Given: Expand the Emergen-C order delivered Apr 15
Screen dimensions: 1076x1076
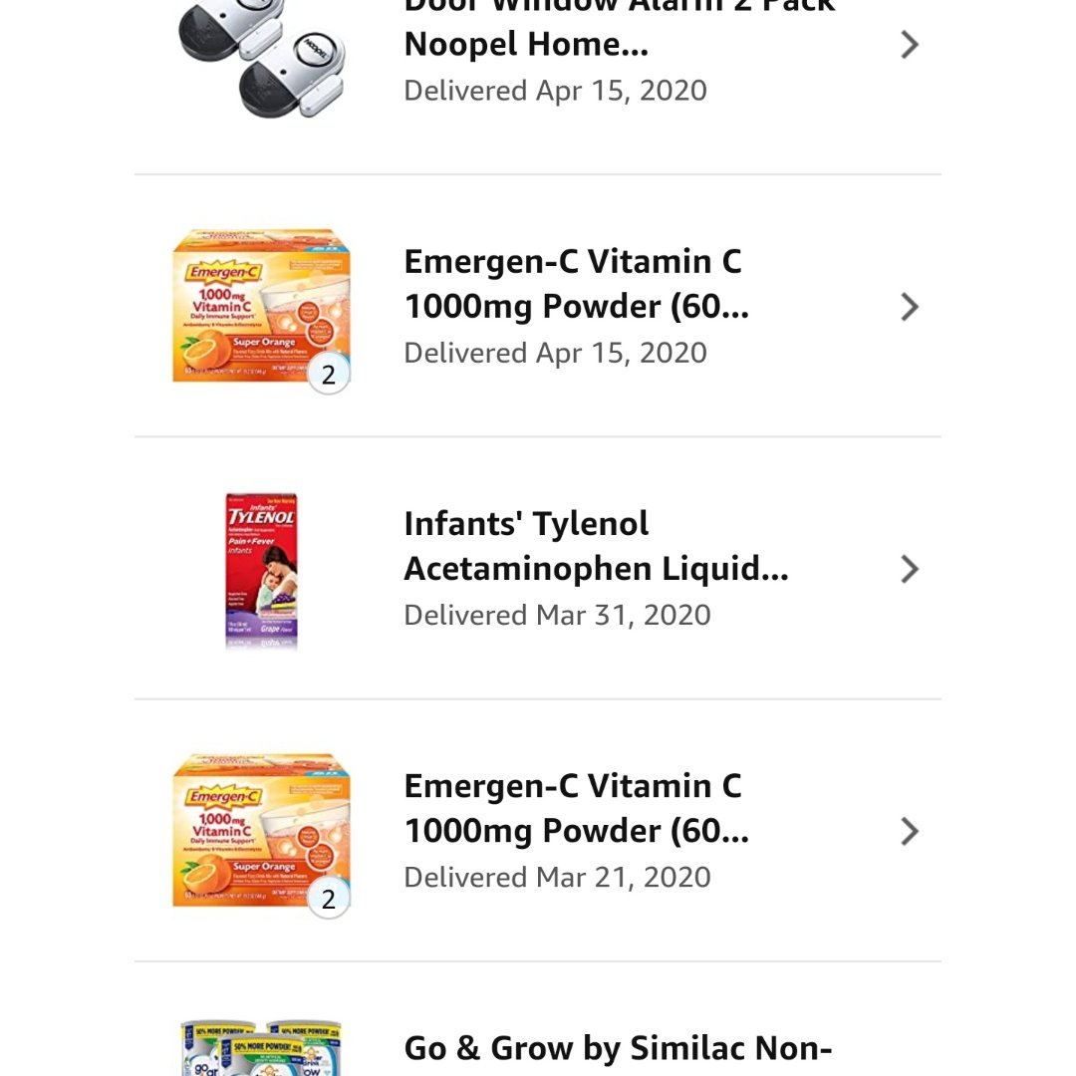Looking at the screenshot, I should click(x=909, y=307).
